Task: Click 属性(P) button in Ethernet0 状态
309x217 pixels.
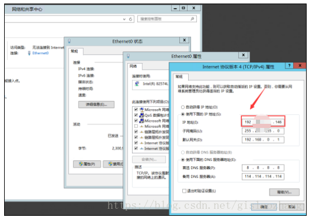Action: point(87,164)
